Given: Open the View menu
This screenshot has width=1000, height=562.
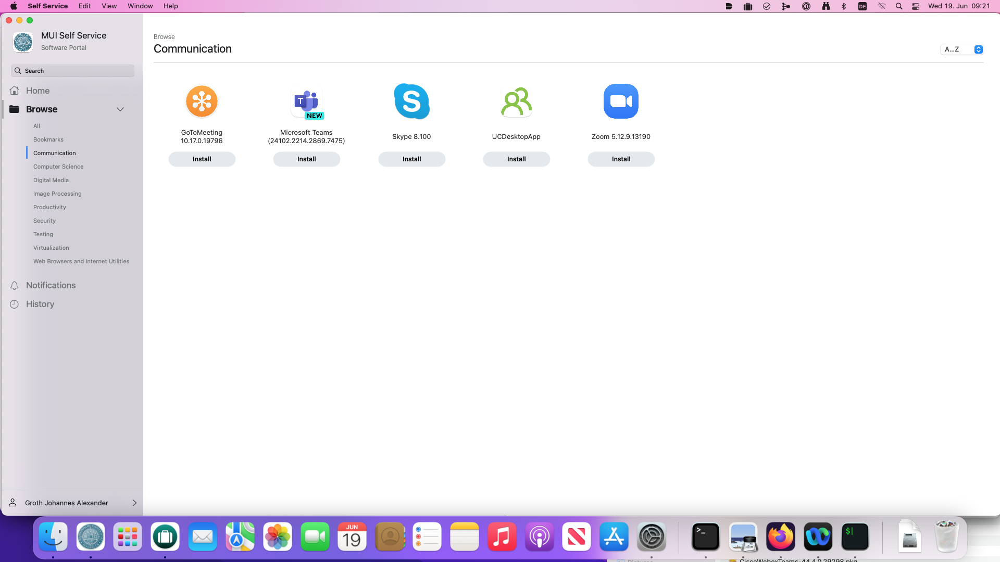Looking at the screenshot, I should 109,6.
